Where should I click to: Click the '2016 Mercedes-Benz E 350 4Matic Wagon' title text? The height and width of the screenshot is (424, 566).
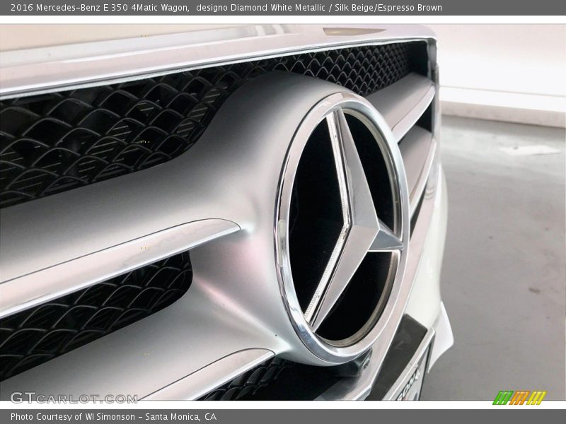[100, 8]
